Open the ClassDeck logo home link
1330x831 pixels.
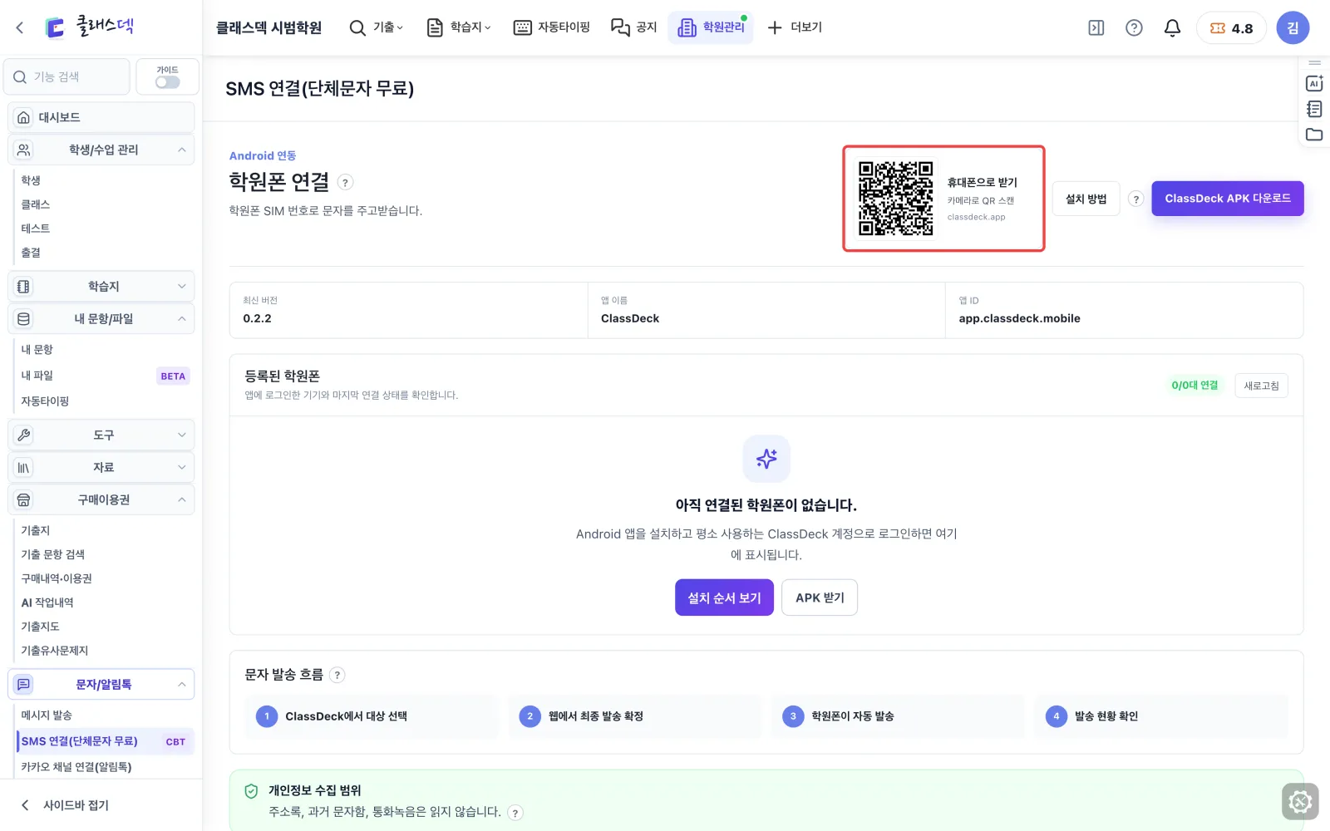pyautogui.click(x=89, y=27)
